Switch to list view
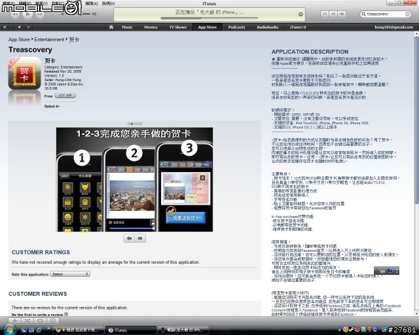 click(325, 14)
